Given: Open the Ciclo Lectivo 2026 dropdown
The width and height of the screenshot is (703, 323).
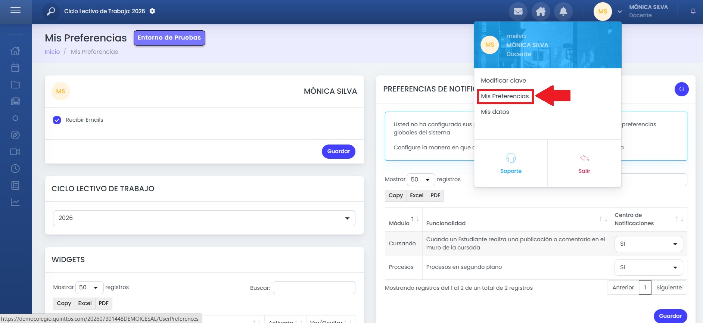Looking at the screenshot, I should (204, 218).
